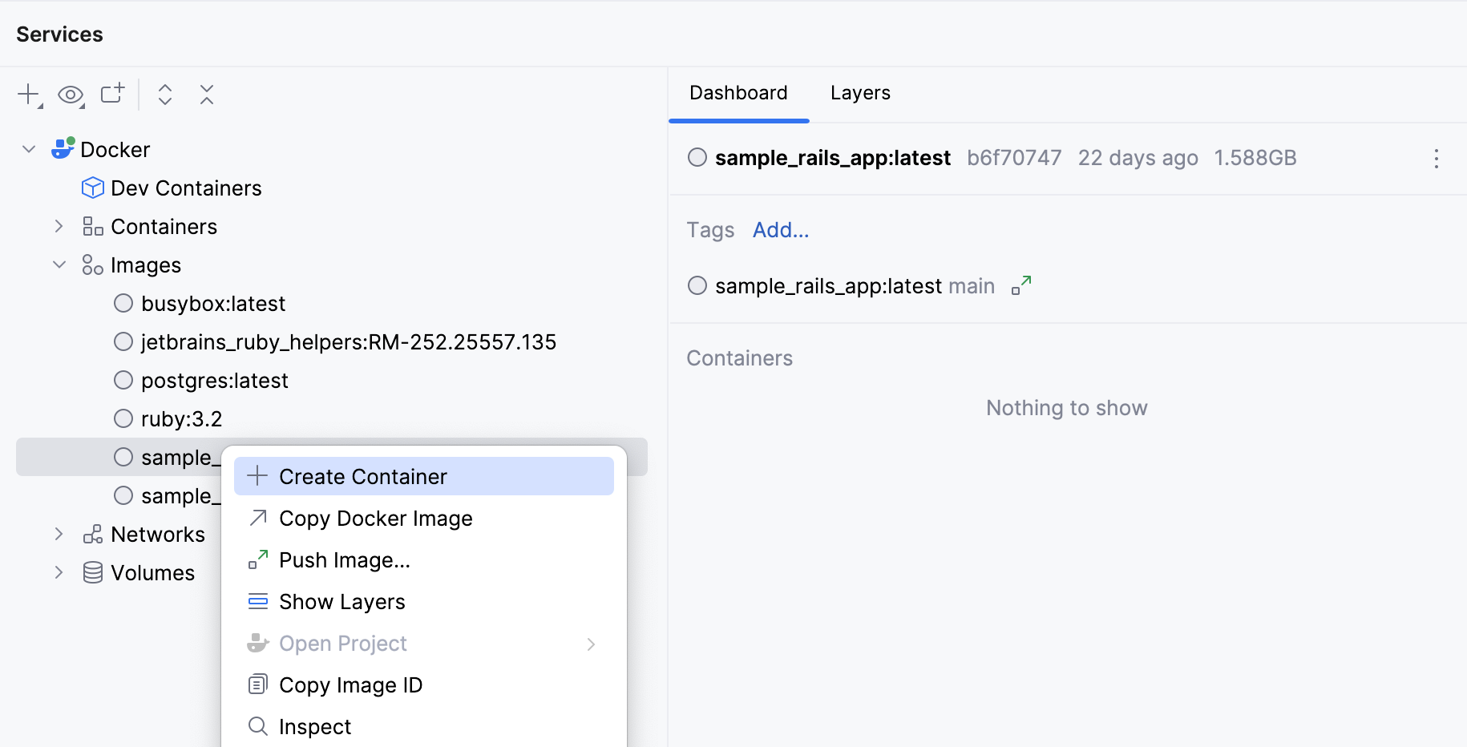Click the Add link next to Tags
Viewport: 1467px width, 747px height.
coord(780,230)
